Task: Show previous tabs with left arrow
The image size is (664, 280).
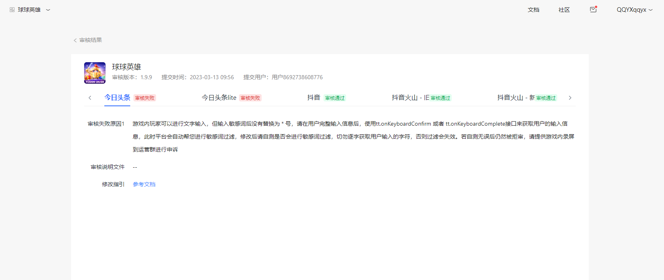Action: point(90,98)
